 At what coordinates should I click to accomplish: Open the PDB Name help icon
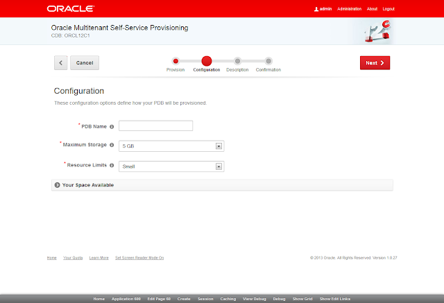pyautogui.click(x=112, y=127)
